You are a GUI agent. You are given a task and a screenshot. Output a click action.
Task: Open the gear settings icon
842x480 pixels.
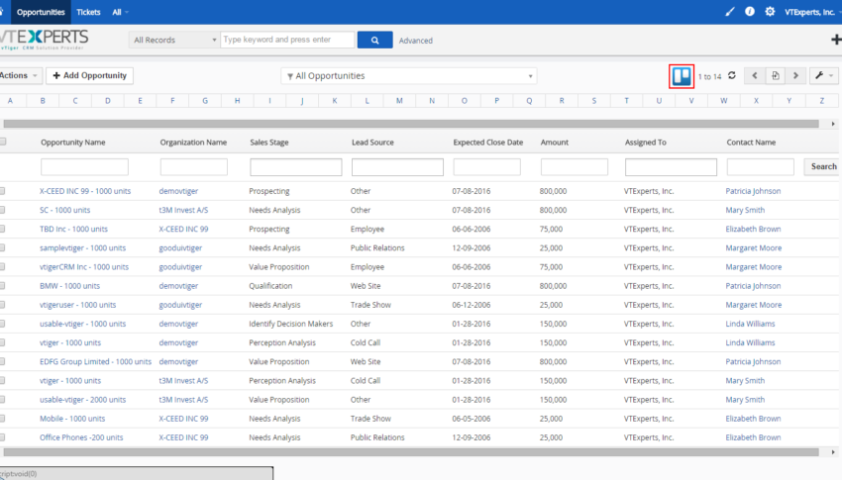(x=770, y=11)
